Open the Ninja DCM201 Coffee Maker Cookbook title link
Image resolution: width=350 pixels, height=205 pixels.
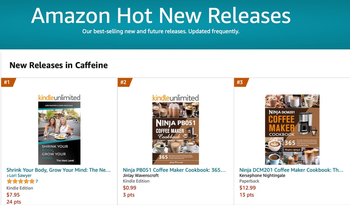pos(291,170)
